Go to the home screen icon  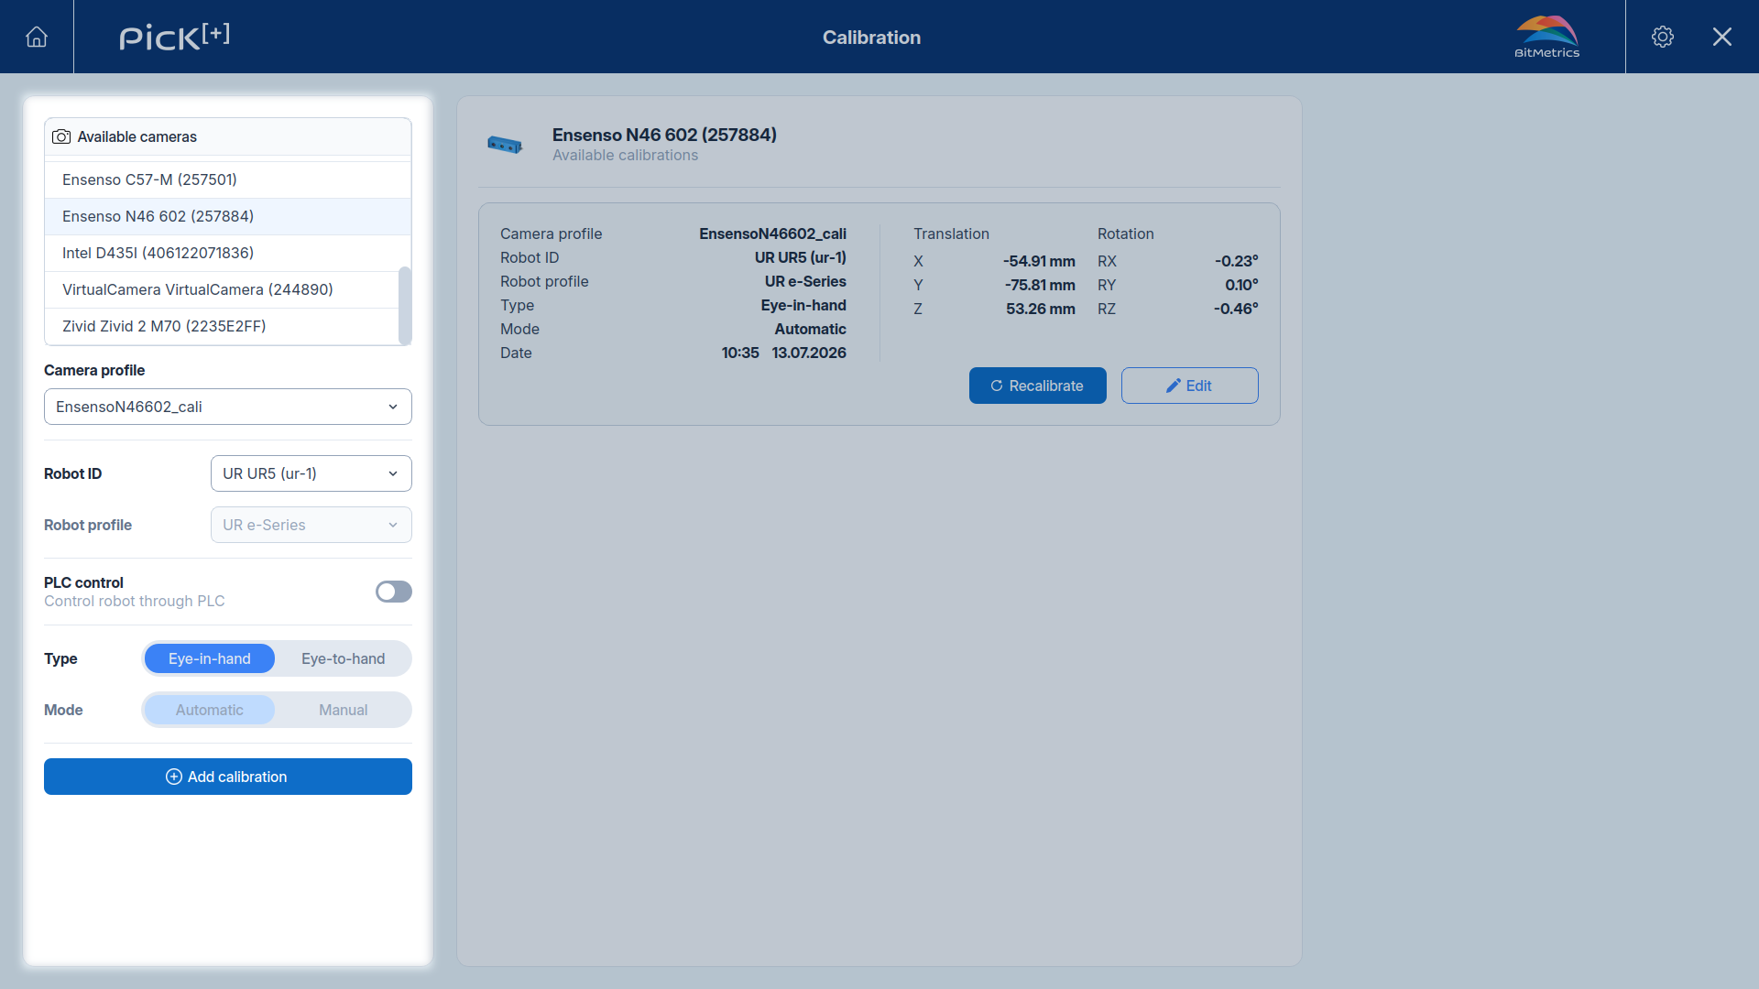tap(37, 37)
